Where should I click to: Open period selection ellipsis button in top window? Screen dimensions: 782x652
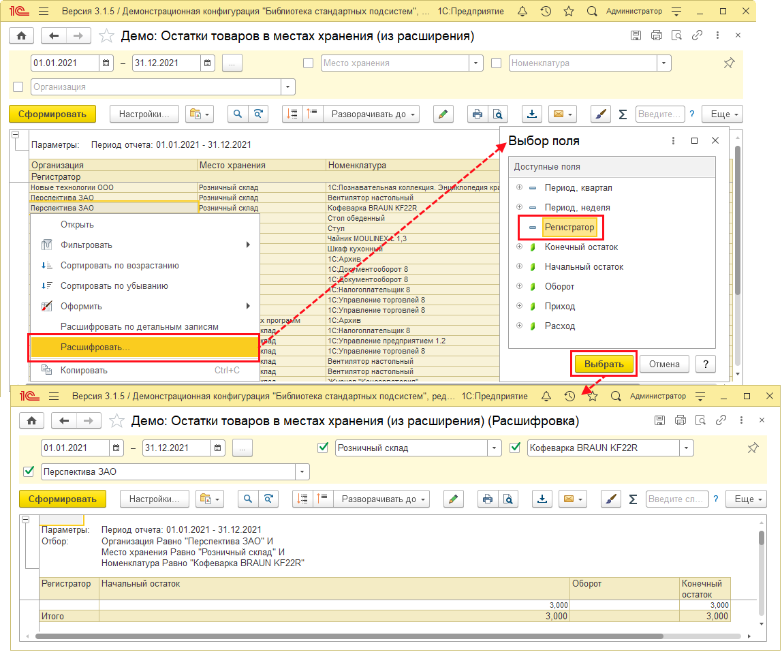point(232,63)
